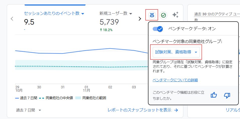The width and height of the screenshot is (240, 119).
Task: Select the 新規ユーザー数 metric tab value 5,739
Action: click(x=109, y=22)
